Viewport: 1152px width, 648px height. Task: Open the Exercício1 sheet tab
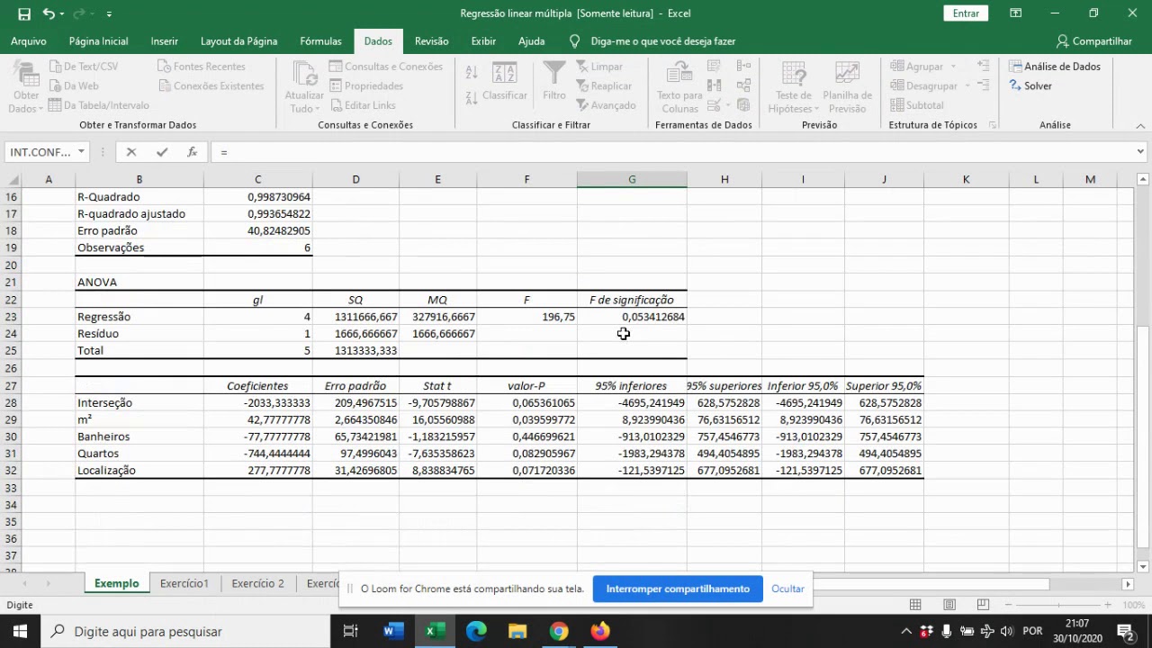[x=184, y=583]
